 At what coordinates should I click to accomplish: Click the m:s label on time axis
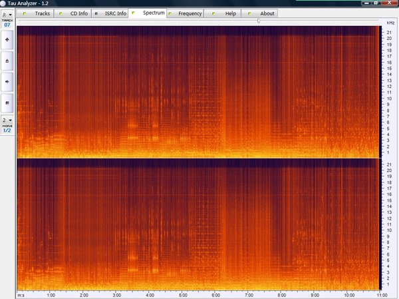click(21, 295)
